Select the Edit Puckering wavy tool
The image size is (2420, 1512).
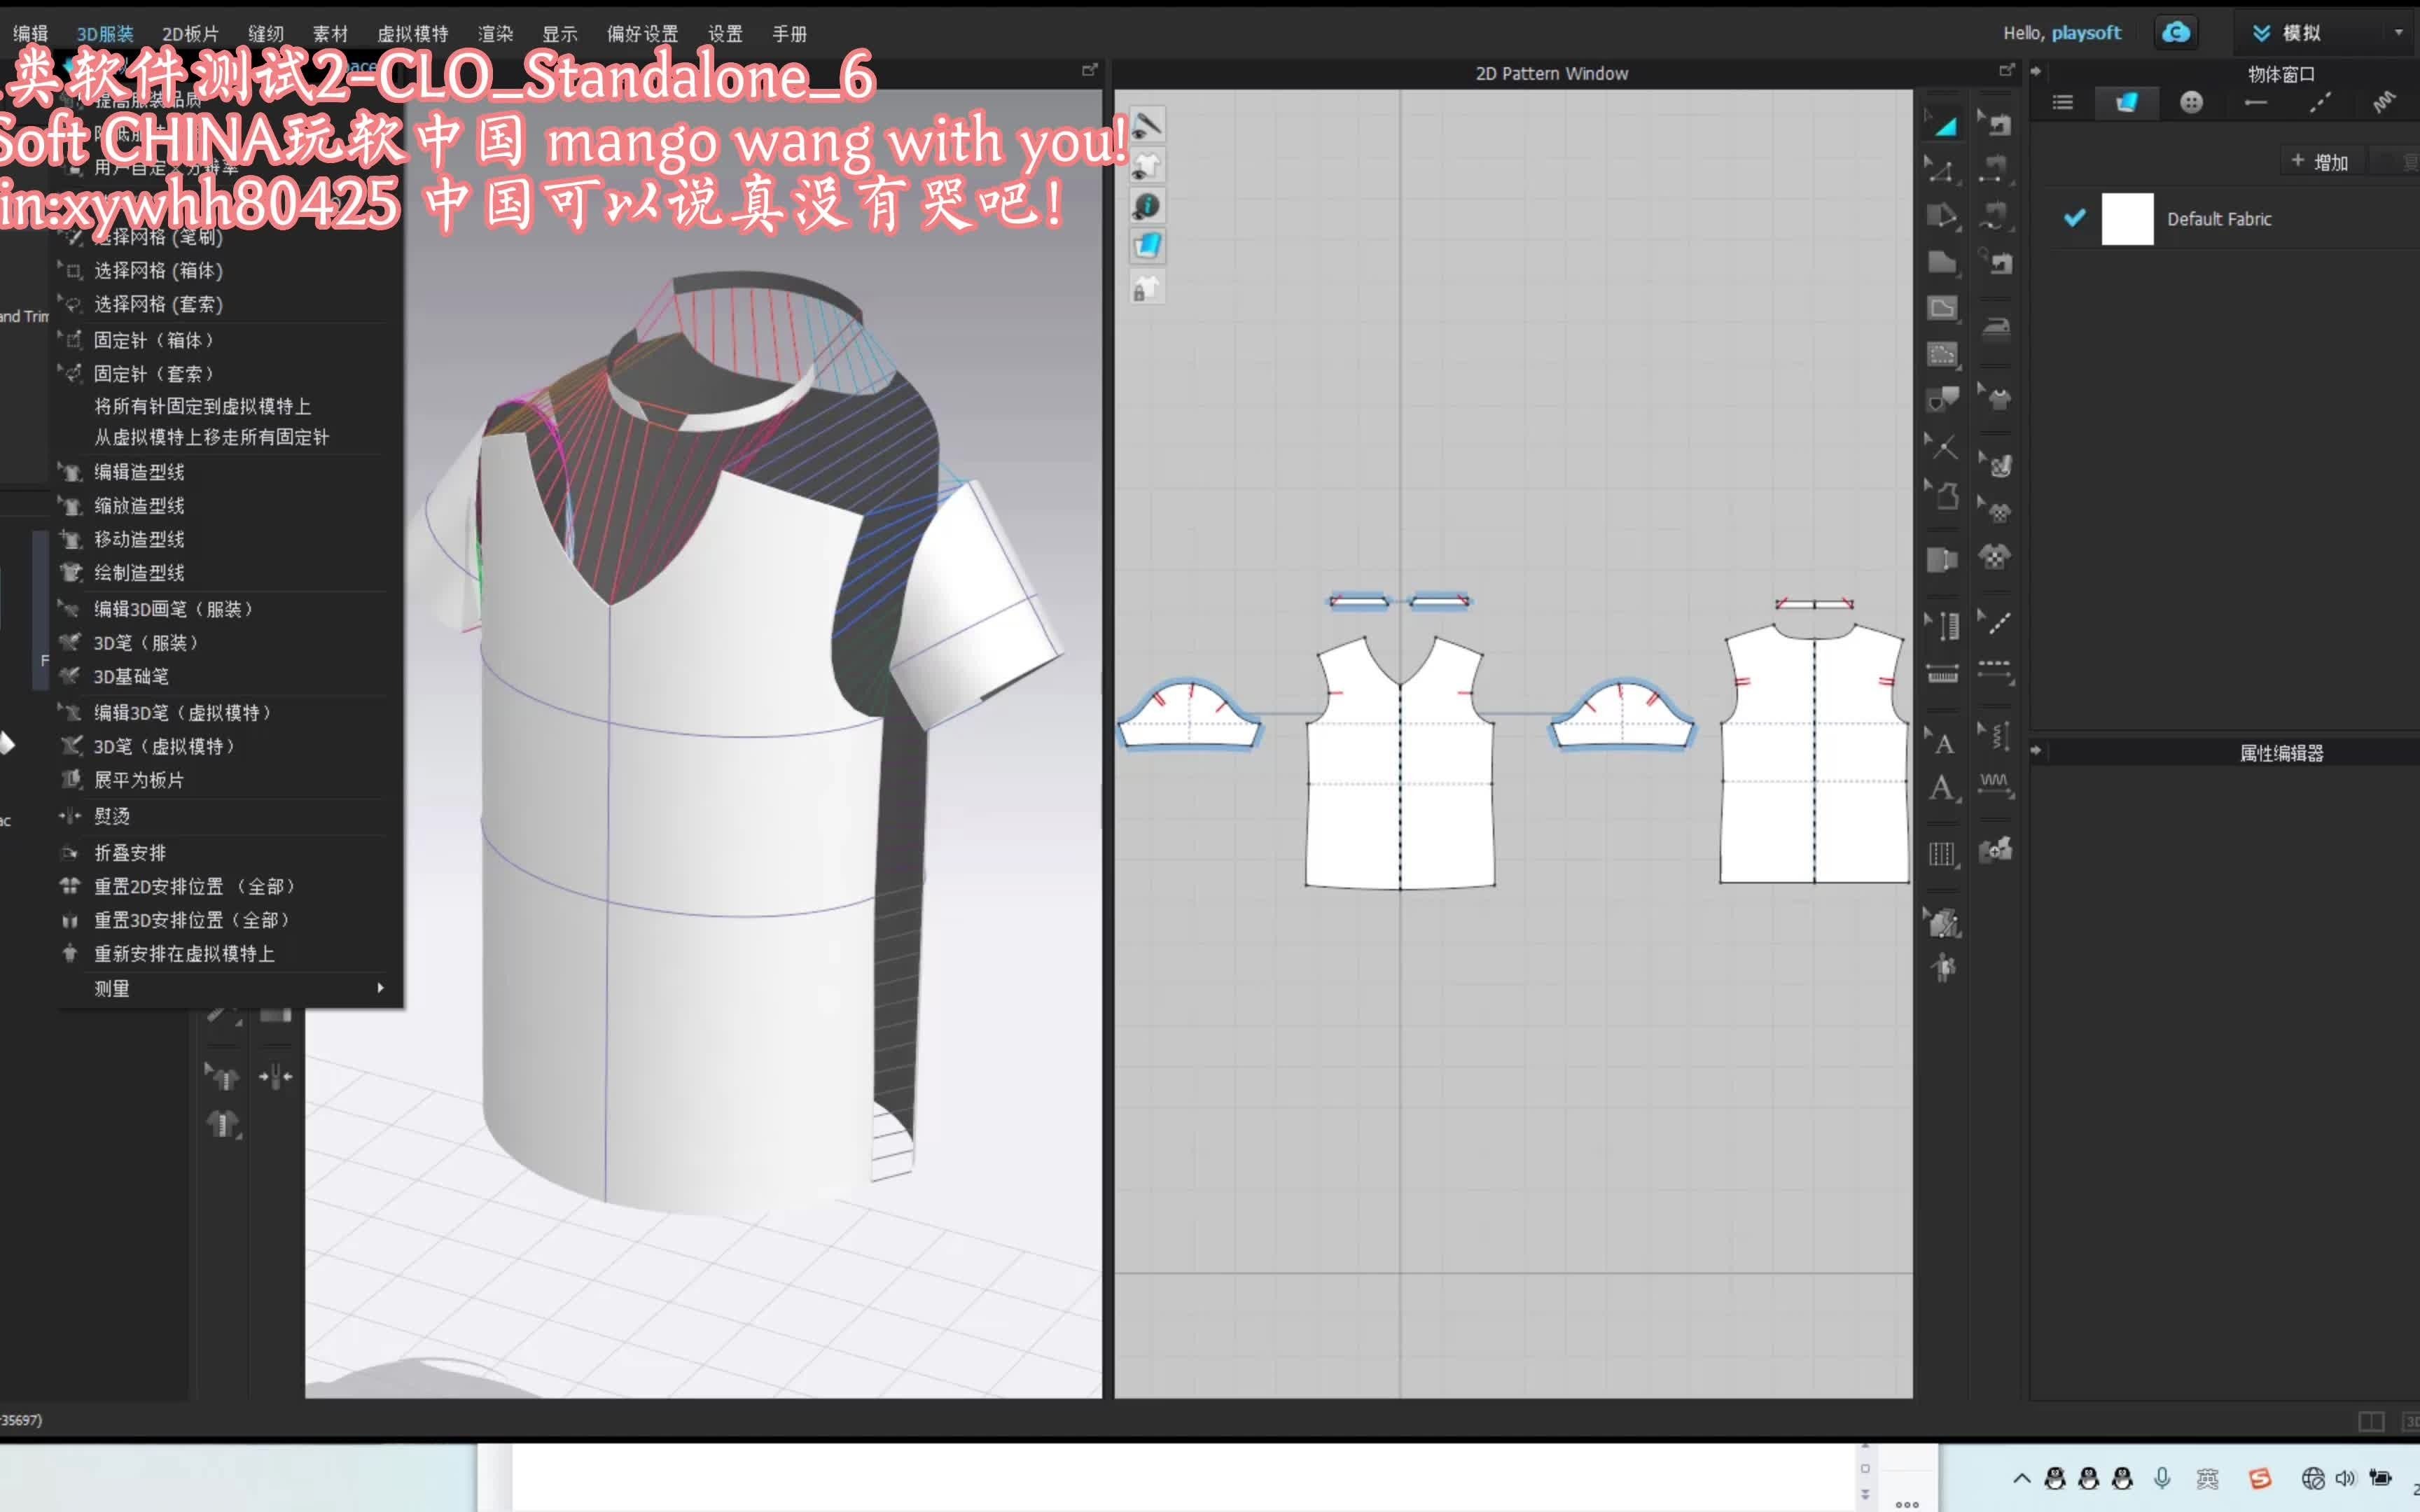pyautogui.click(x=1996, y=737)
